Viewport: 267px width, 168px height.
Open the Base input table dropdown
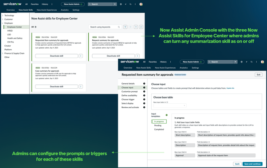[x=170, y=105]
